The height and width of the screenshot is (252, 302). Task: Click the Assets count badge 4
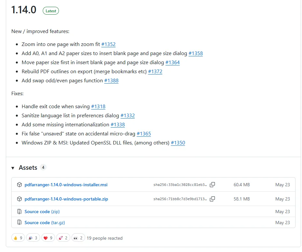(x=43, y=167)
